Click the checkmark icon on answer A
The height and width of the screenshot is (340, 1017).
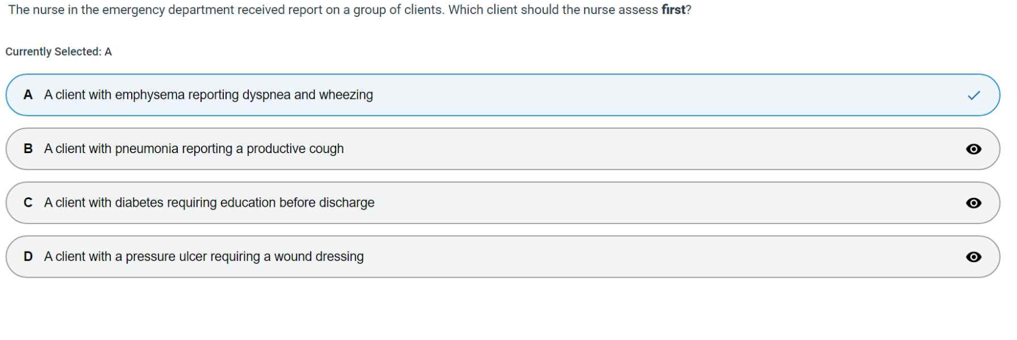[973, 95]
